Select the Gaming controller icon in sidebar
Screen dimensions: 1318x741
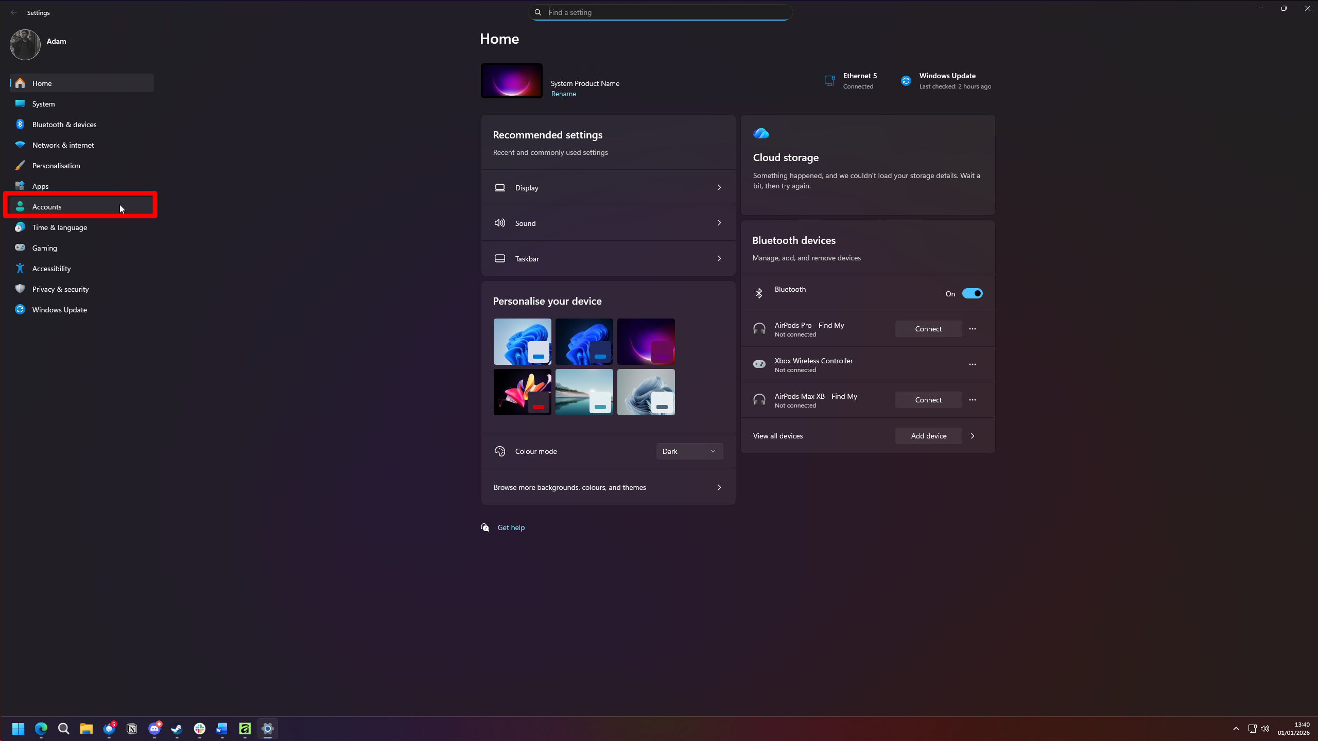(20, 248)
